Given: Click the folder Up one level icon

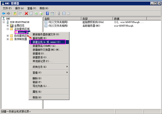Looking at the screenshot, I should [15, 14].
